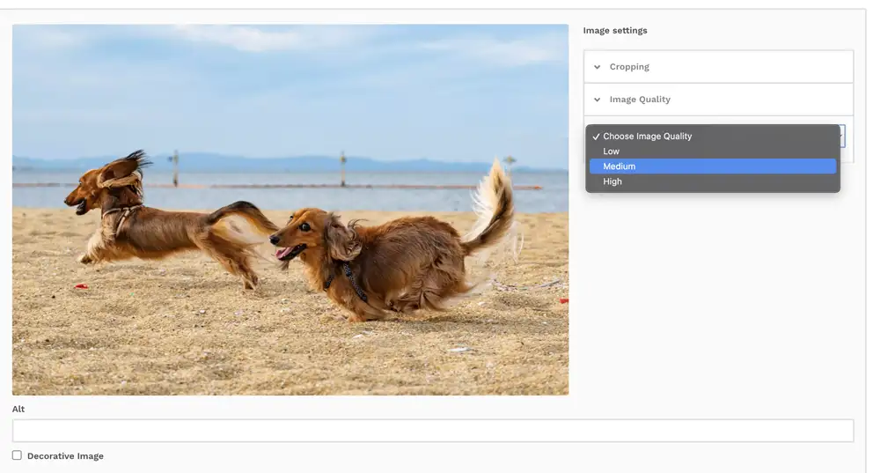The height and width of the screenshot is (473, 873).
Task: Select Low from the quality list
Action: pyautogui.click(x=612, y=152)
